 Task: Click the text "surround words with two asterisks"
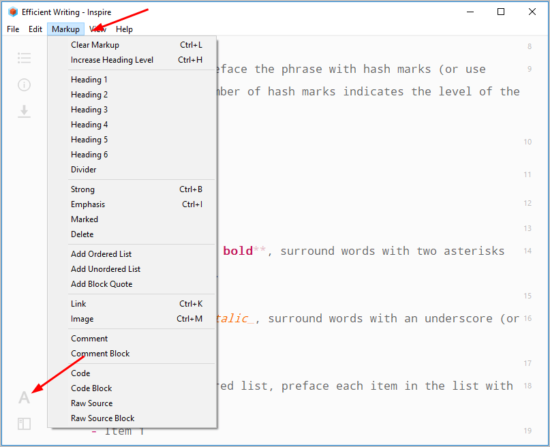(392, 251)
